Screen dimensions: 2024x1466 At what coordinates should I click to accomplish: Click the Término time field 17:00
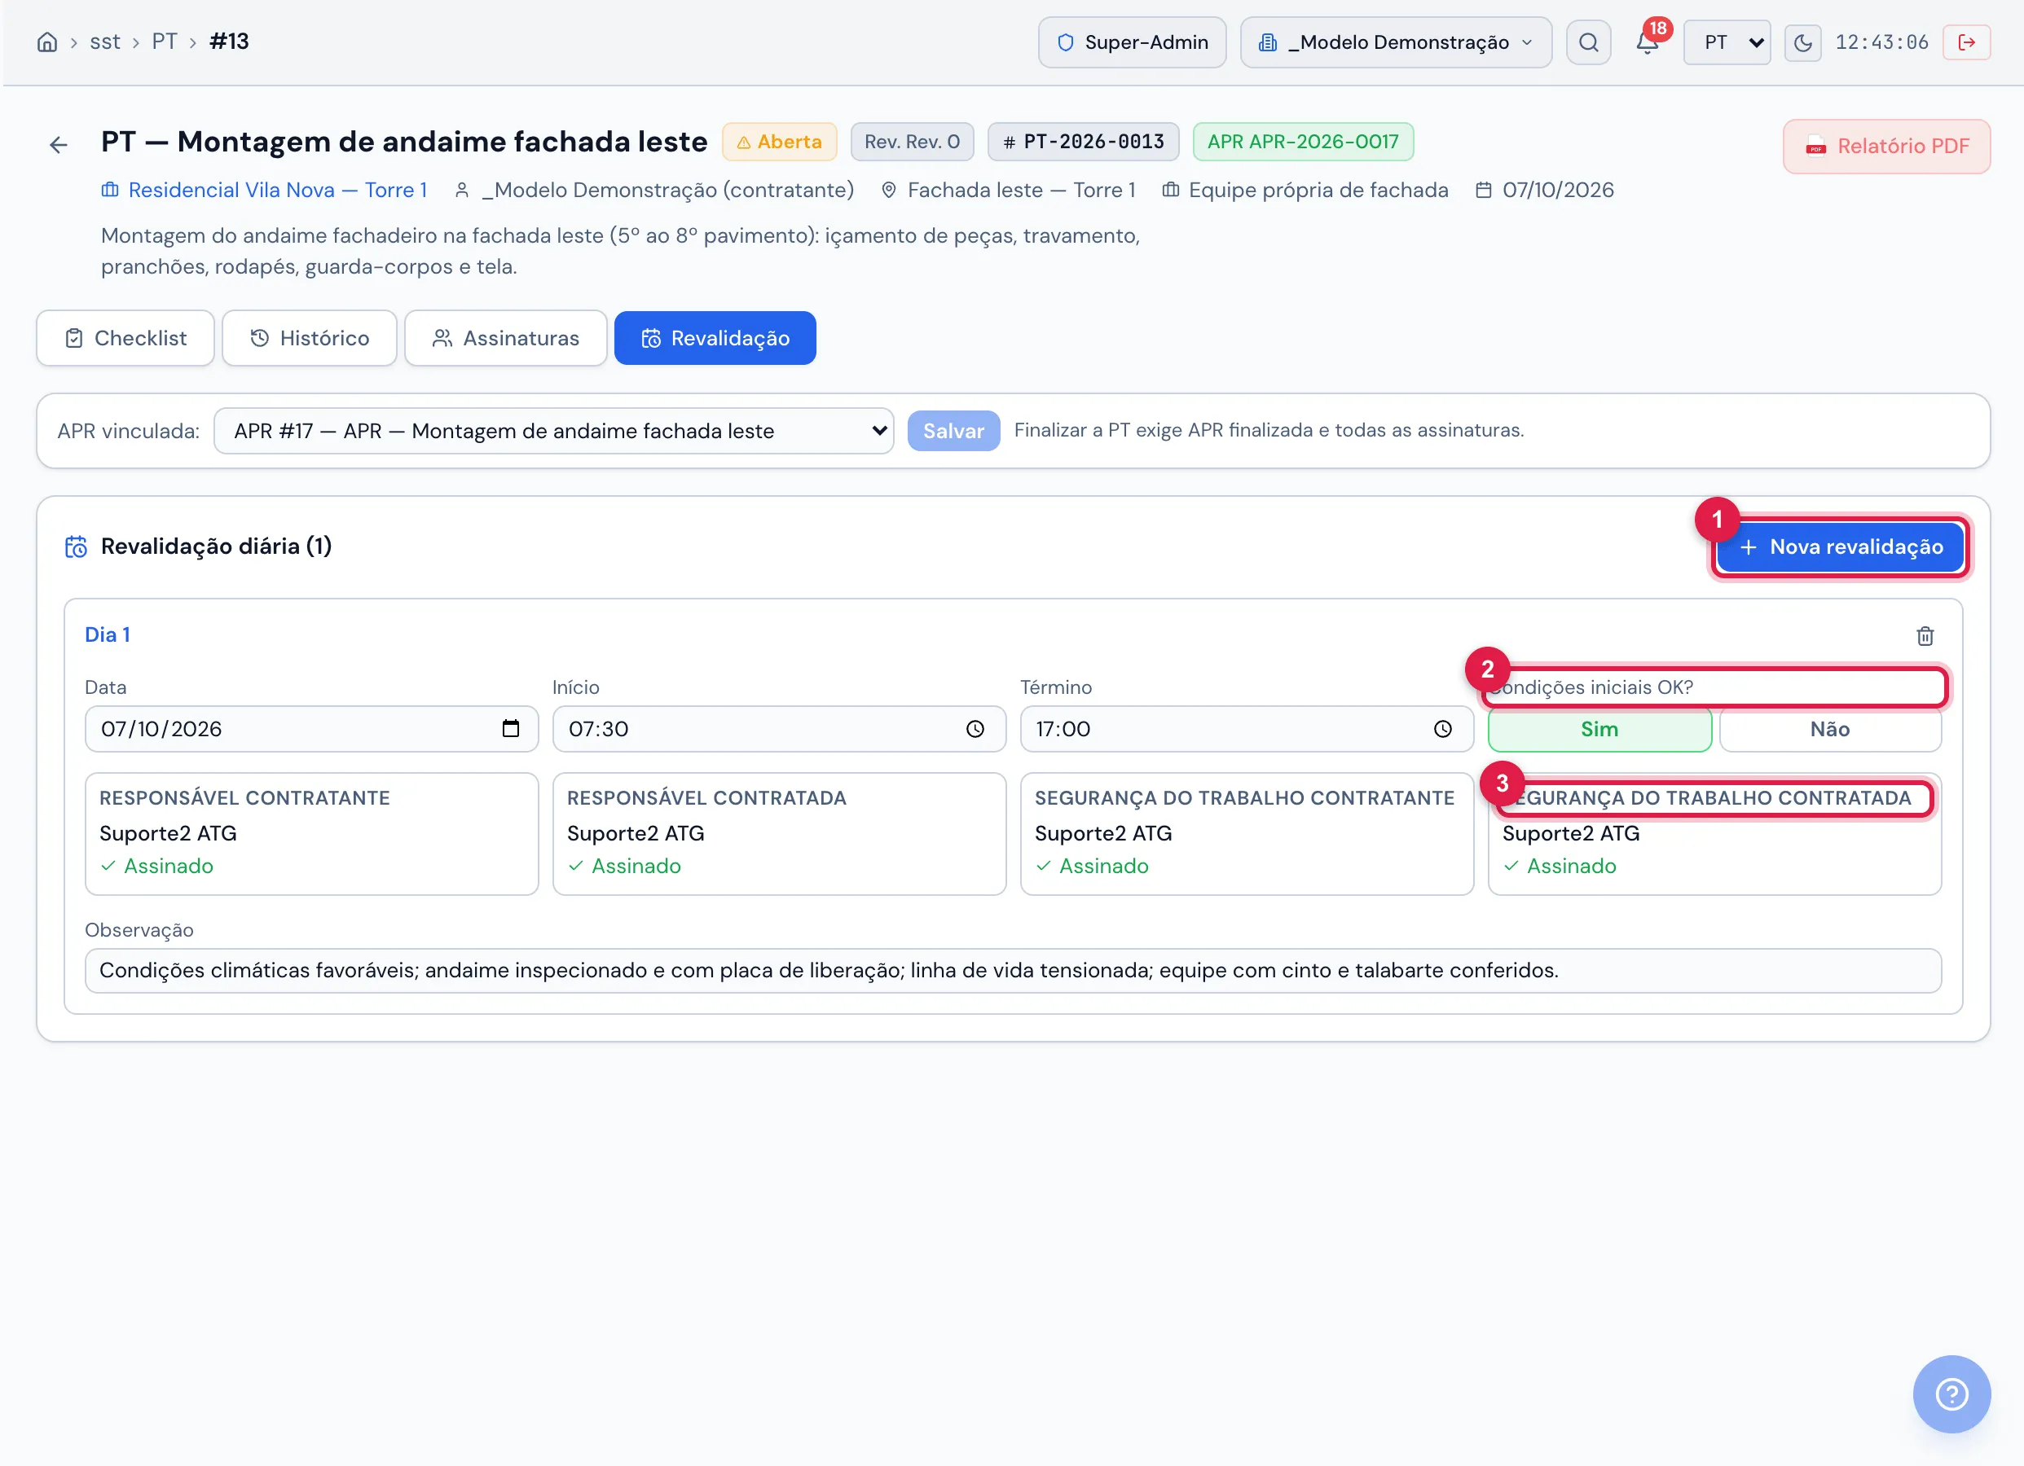pos(1247,729)
